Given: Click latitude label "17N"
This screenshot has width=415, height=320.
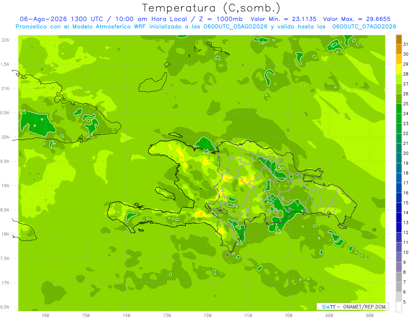Looking at the screenshot, I should 6,283.
